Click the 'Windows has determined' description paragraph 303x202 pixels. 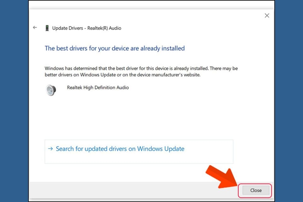tap(141, 72)
